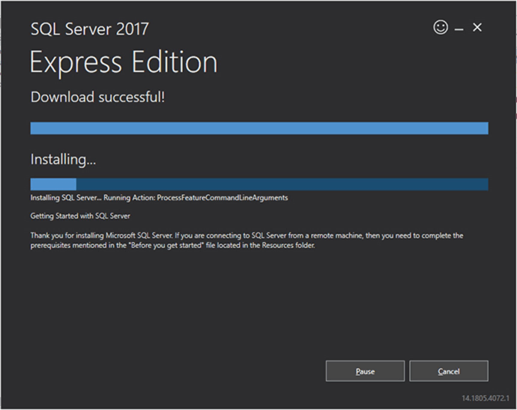The height and width of the screenshot is (410, 517).
Task: Click the ProcessFeatureCommandLineArguments action name
Action: click(x=223, y=198)
